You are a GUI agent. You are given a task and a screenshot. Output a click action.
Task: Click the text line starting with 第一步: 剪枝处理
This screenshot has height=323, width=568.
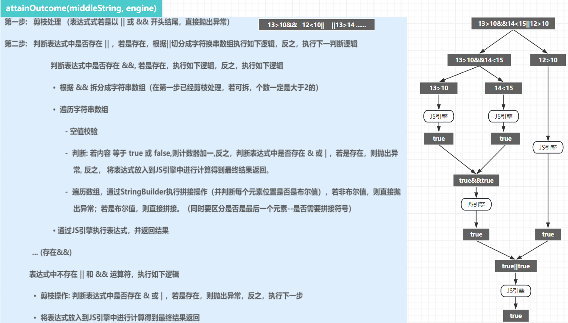coord(117,22)
